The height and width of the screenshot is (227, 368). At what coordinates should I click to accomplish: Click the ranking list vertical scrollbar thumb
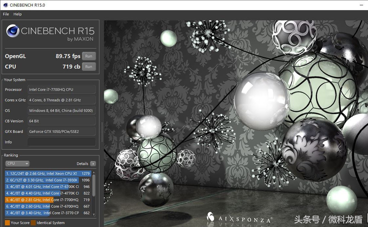point(94,186)
